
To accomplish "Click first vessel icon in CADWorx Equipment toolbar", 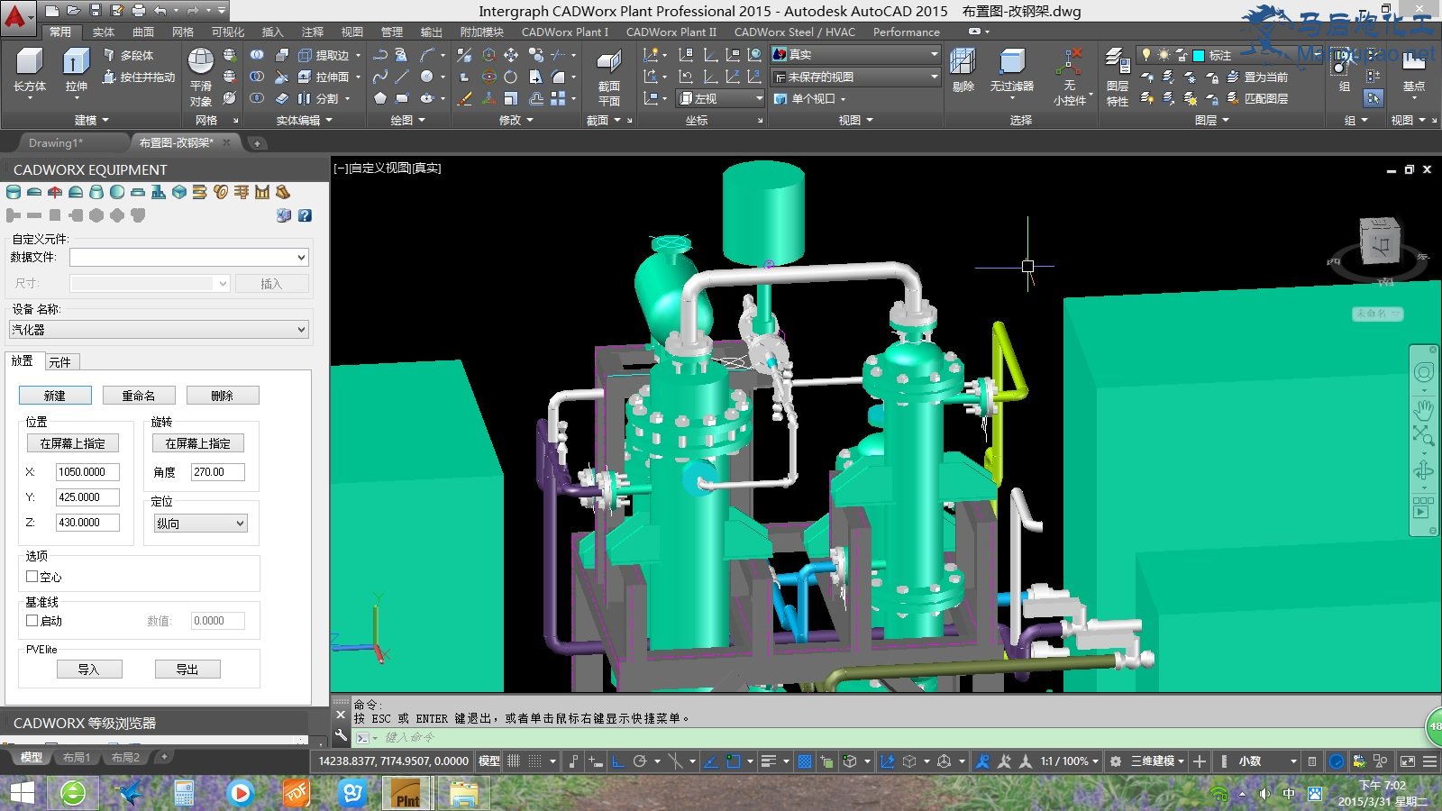I will [x=14, y=192].
